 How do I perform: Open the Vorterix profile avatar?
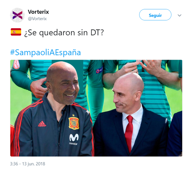point(17,15)
